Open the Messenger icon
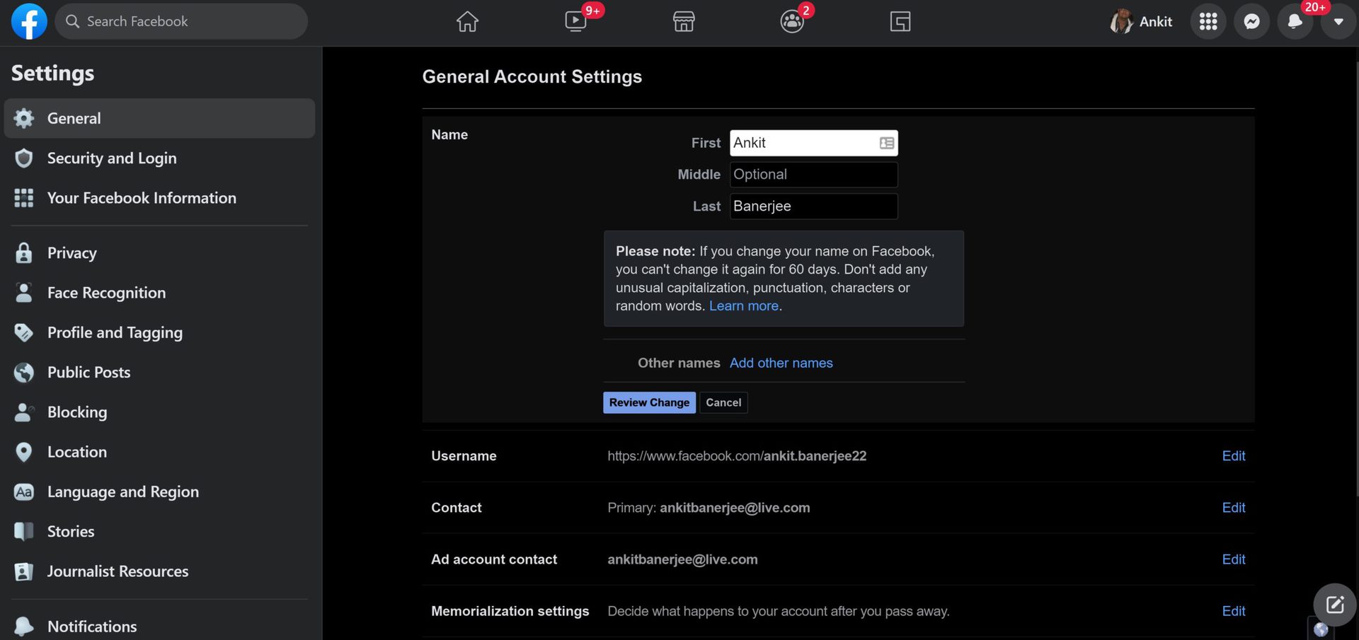Screen dimensions: 1359x640 [1251, 21]
